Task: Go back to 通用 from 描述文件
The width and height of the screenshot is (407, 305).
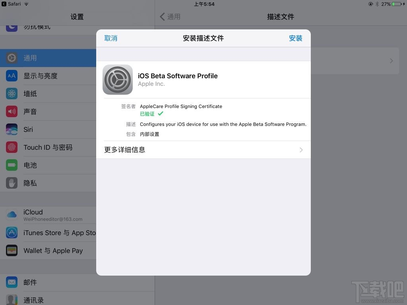Action: pos(171,17)
